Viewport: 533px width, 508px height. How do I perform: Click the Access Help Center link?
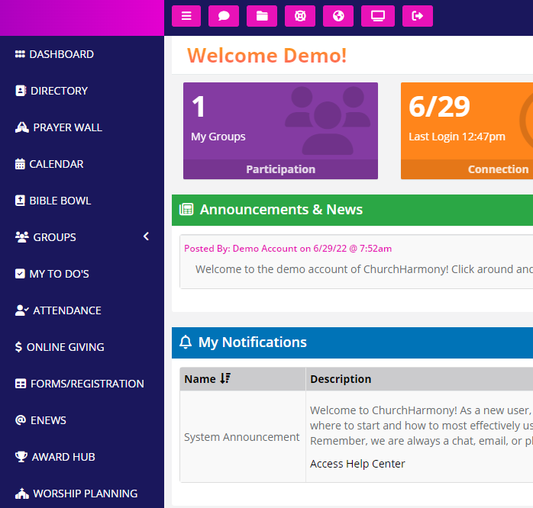tap(357, 464)
